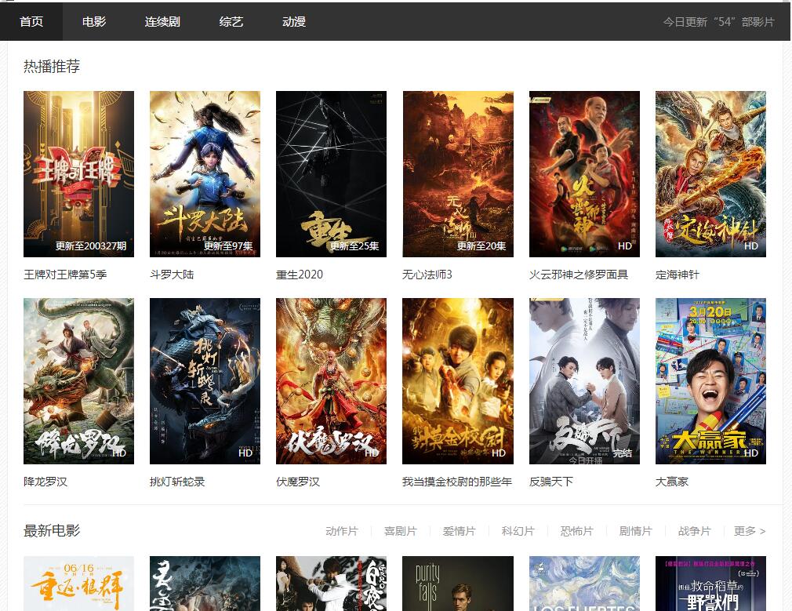The height and width of the screenshot is (611, 792).
Task: Select the 重生2020 poster thumbnail
Action: click(331, 173)
